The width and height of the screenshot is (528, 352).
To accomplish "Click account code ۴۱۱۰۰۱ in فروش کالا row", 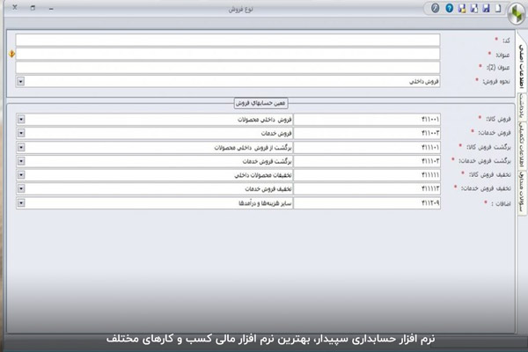I will 367,120.
